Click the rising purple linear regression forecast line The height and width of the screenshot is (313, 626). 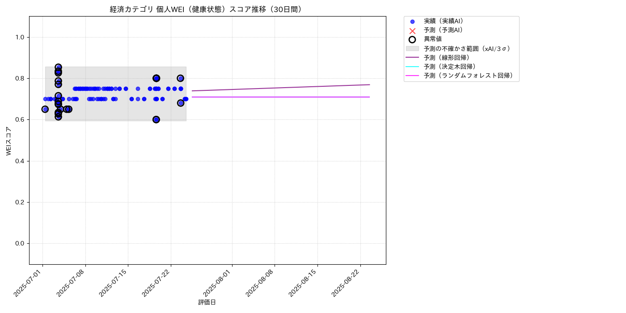(281, 88)
